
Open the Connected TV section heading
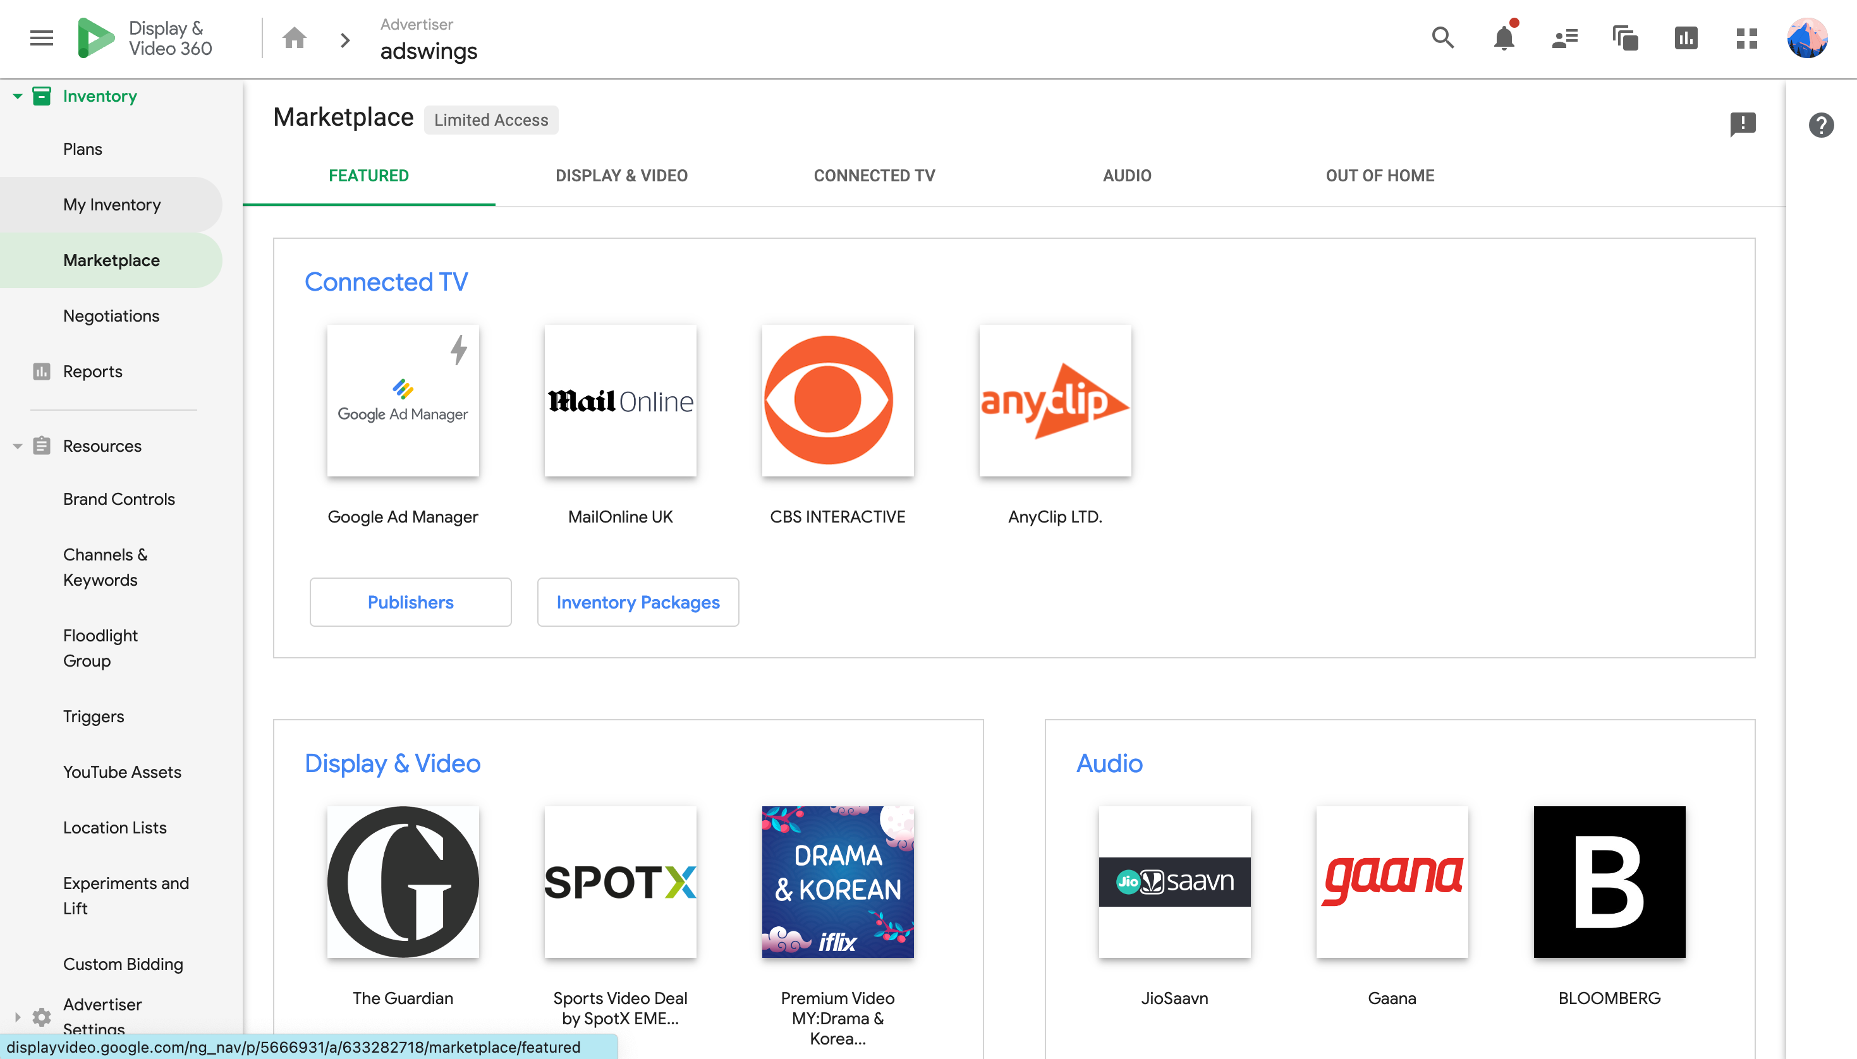point(386,282)
